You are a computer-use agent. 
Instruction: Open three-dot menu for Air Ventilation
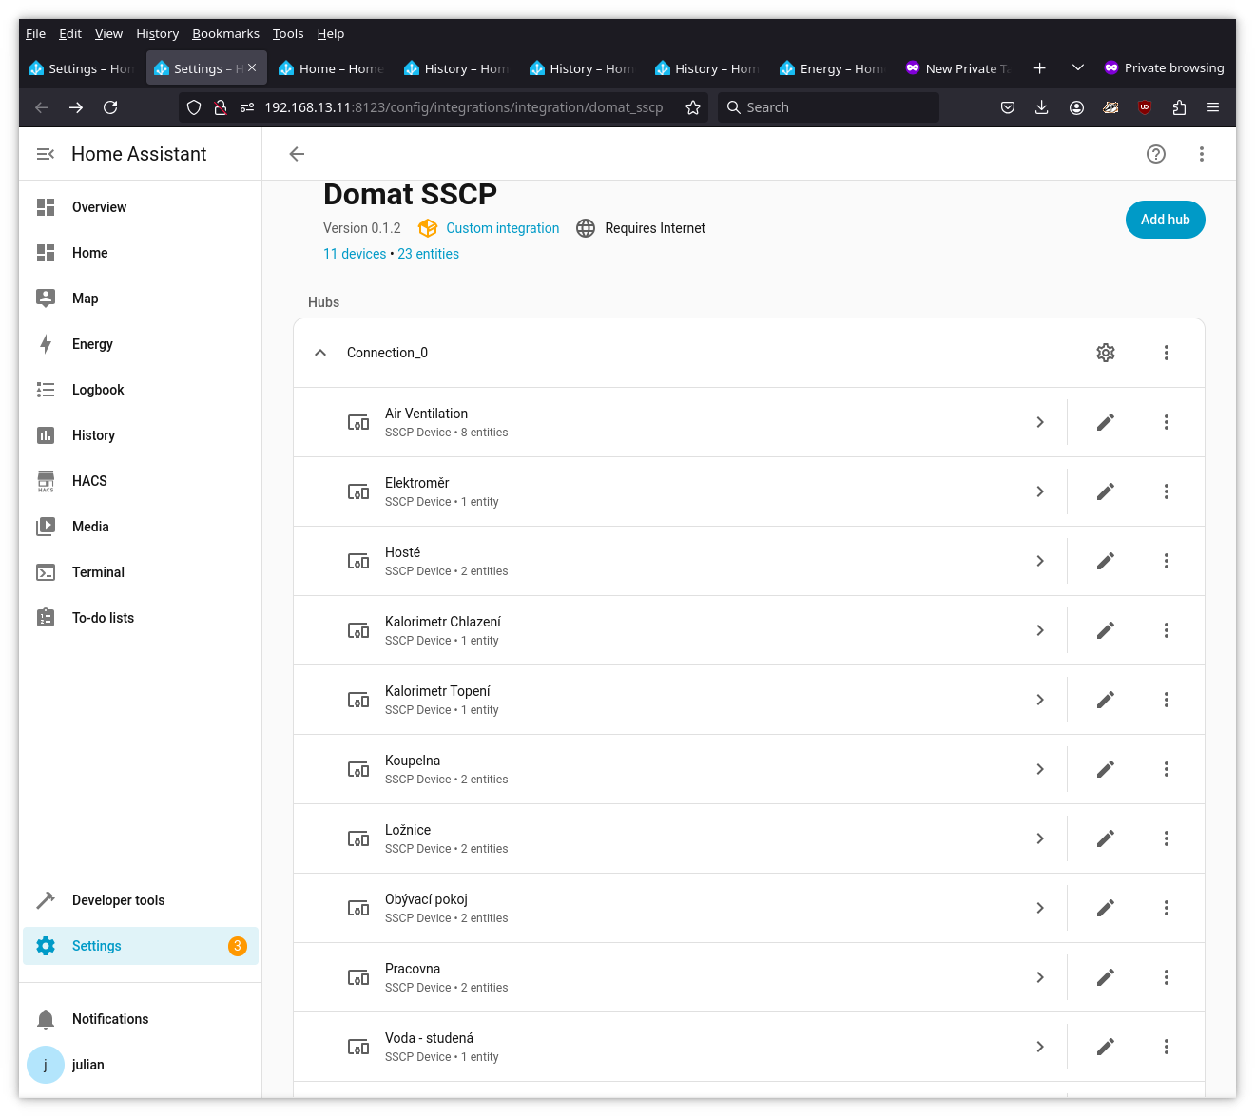click(1167, 422)
